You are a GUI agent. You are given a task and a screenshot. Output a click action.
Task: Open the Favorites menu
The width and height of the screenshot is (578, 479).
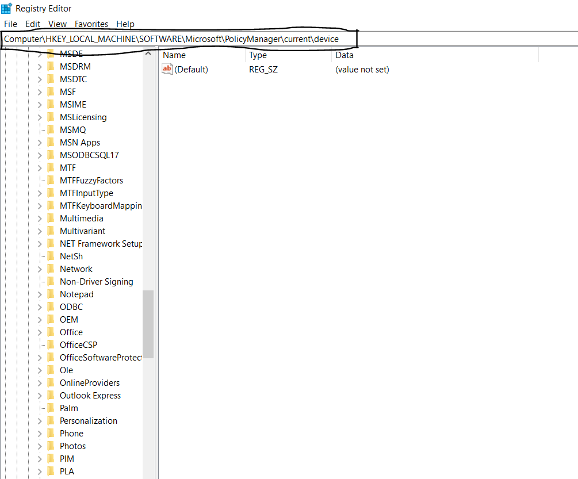coord(91,24)
